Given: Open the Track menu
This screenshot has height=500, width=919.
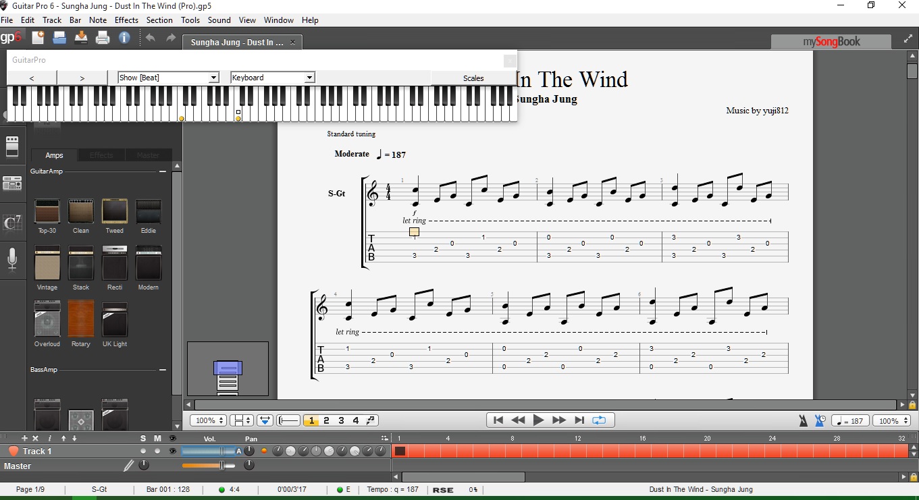Looking at the screenshot, I should (52, 20).
